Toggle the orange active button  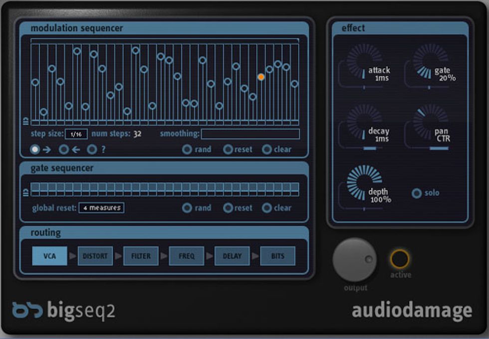point(400,259)
